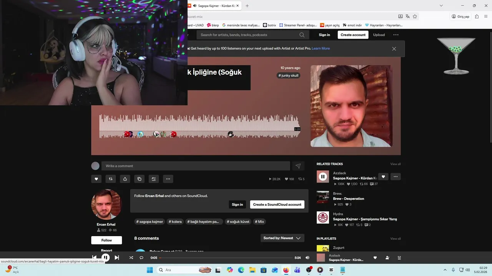492x276 pixels.
Task: Open more options for related Azzlack track
Action: [396, 177]
